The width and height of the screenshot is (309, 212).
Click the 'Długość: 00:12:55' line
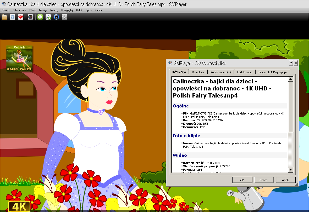click(196, 124)
